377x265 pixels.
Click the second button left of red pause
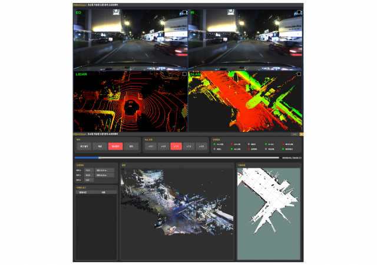(100, 146)
